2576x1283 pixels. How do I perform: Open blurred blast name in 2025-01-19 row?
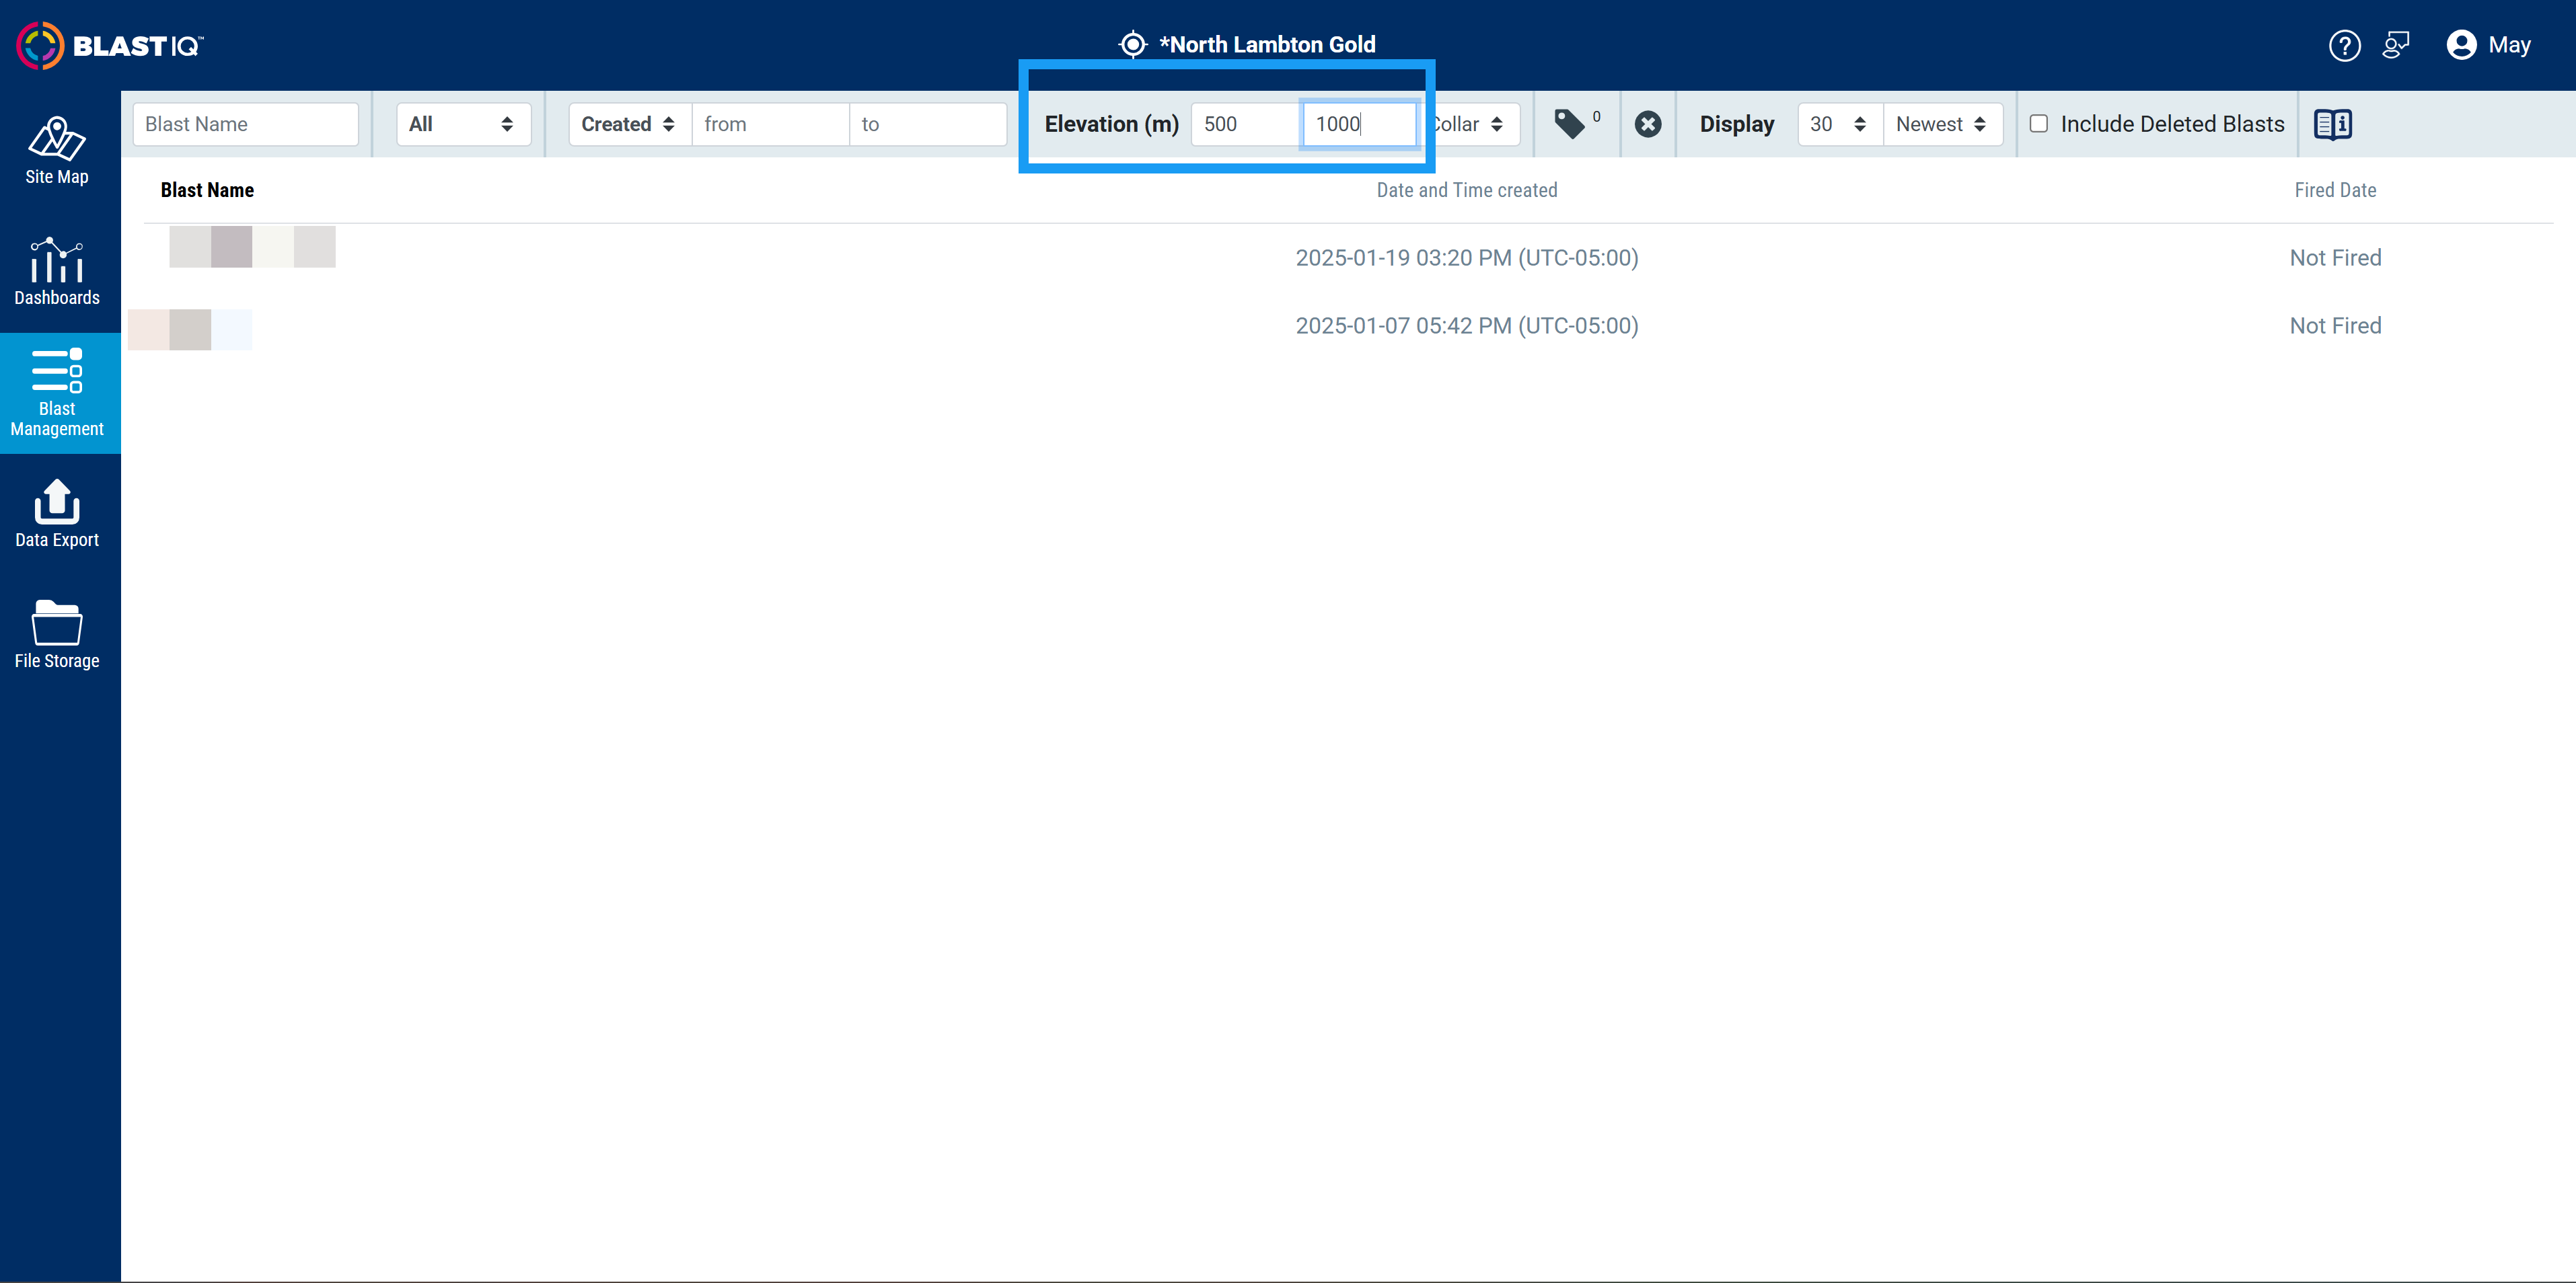pos(252,247)
